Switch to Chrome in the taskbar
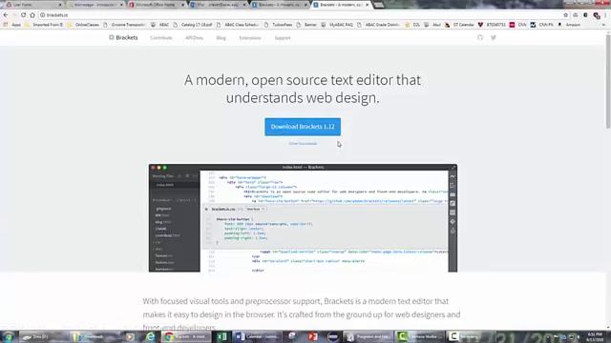 coord(186,336)
